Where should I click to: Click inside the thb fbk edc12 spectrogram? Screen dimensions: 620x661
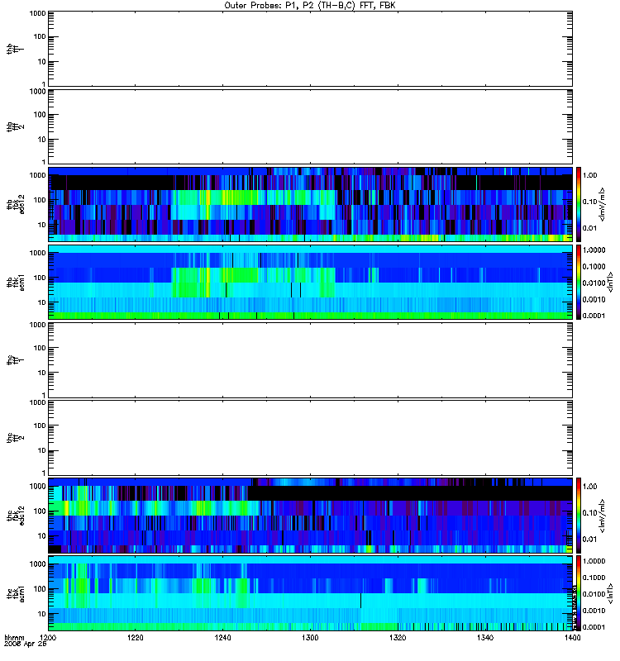coord(310,204)
